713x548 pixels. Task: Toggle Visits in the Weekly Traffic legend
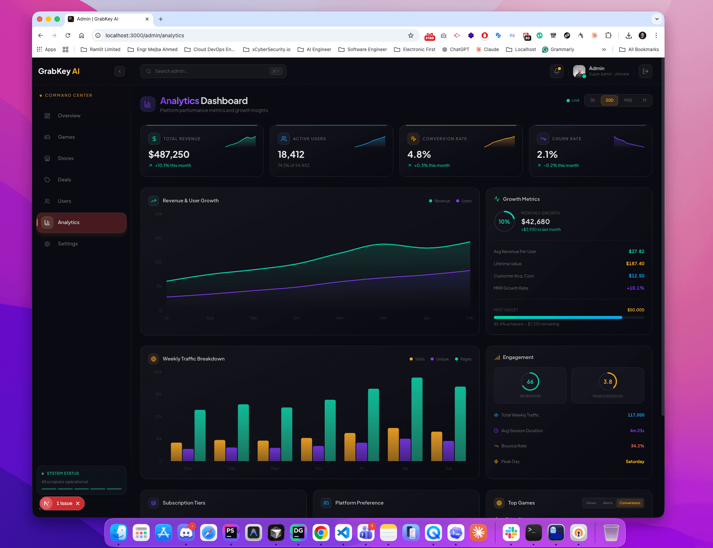(x=417, y=359)
